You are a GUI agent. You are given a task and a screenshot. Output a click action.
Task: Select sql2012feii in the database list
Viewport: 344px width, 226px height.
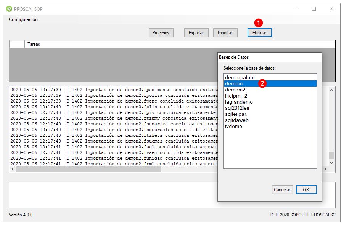[270, 108]
